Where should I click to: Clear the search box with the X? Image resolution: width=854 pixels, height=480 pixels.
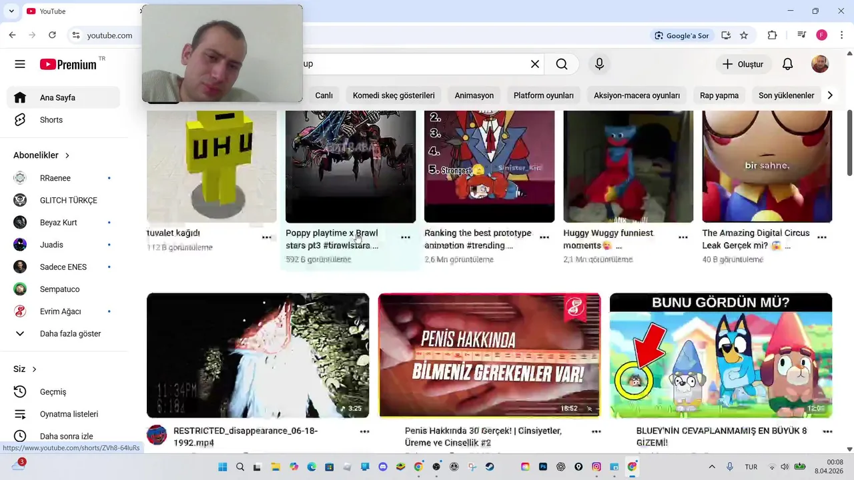tap(534, 64)
